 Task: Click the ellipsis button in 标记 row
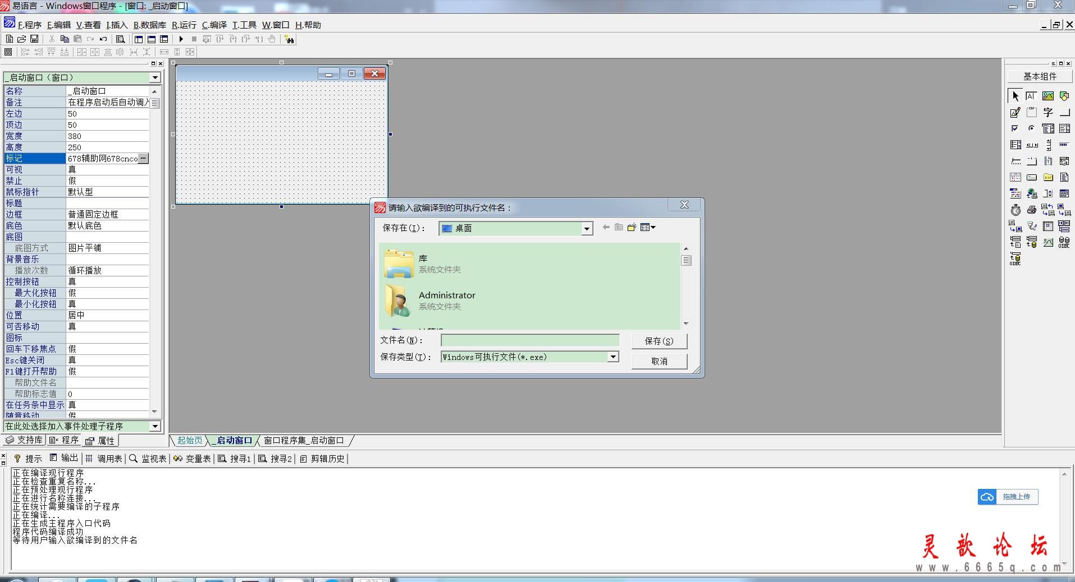143,158
